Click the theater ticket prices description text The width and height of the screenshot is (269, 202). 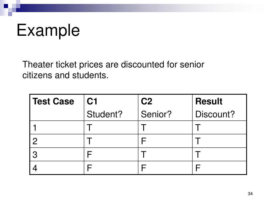tap(113, 70)
